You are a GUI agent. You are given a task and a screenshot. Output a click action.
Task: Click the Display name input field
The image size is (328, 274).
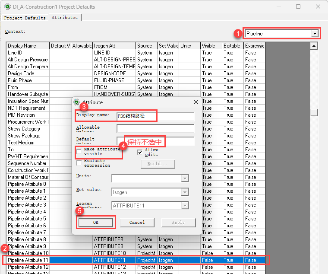(x=155, y=116)
